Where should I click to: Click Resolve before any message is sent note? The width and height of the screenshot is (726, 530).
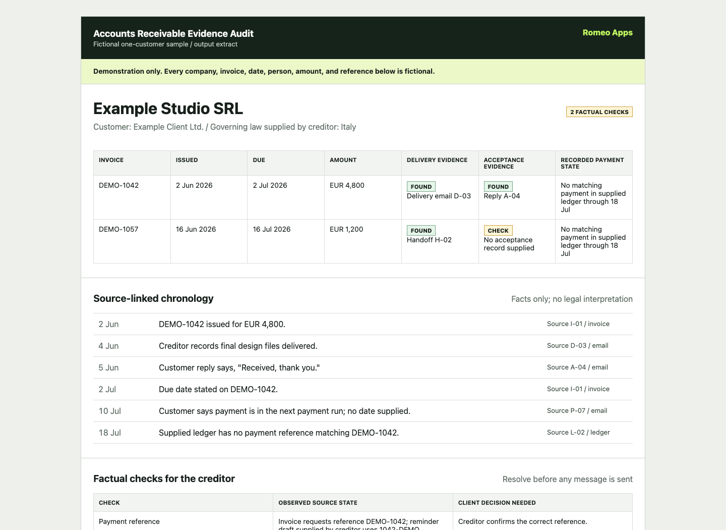(568, 479)
